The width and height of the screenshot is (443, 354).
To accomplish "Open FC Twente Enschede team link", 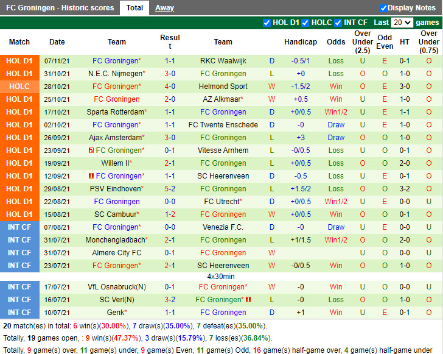I will 223,125.
